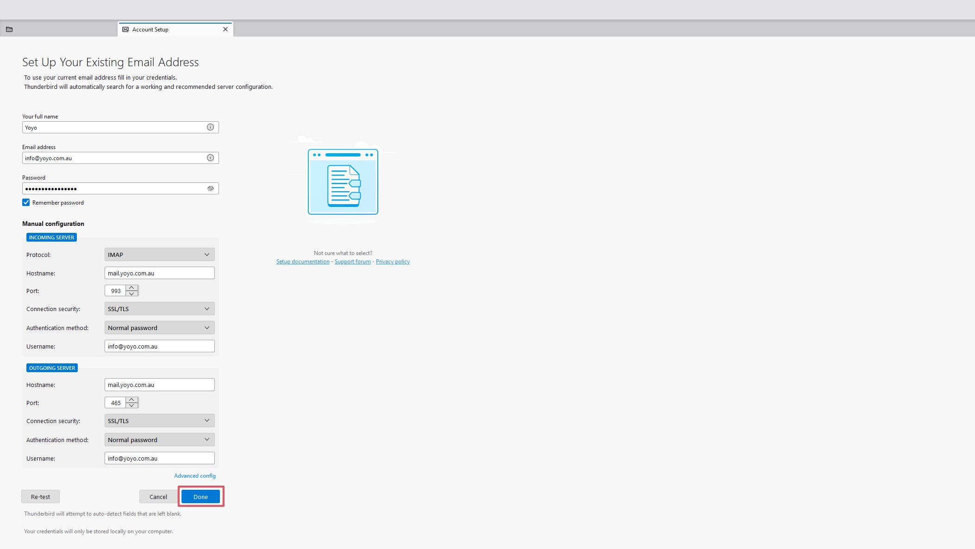975x549 pixels.
Task: Close the Account Setup tab
Action: click(225, 29)
